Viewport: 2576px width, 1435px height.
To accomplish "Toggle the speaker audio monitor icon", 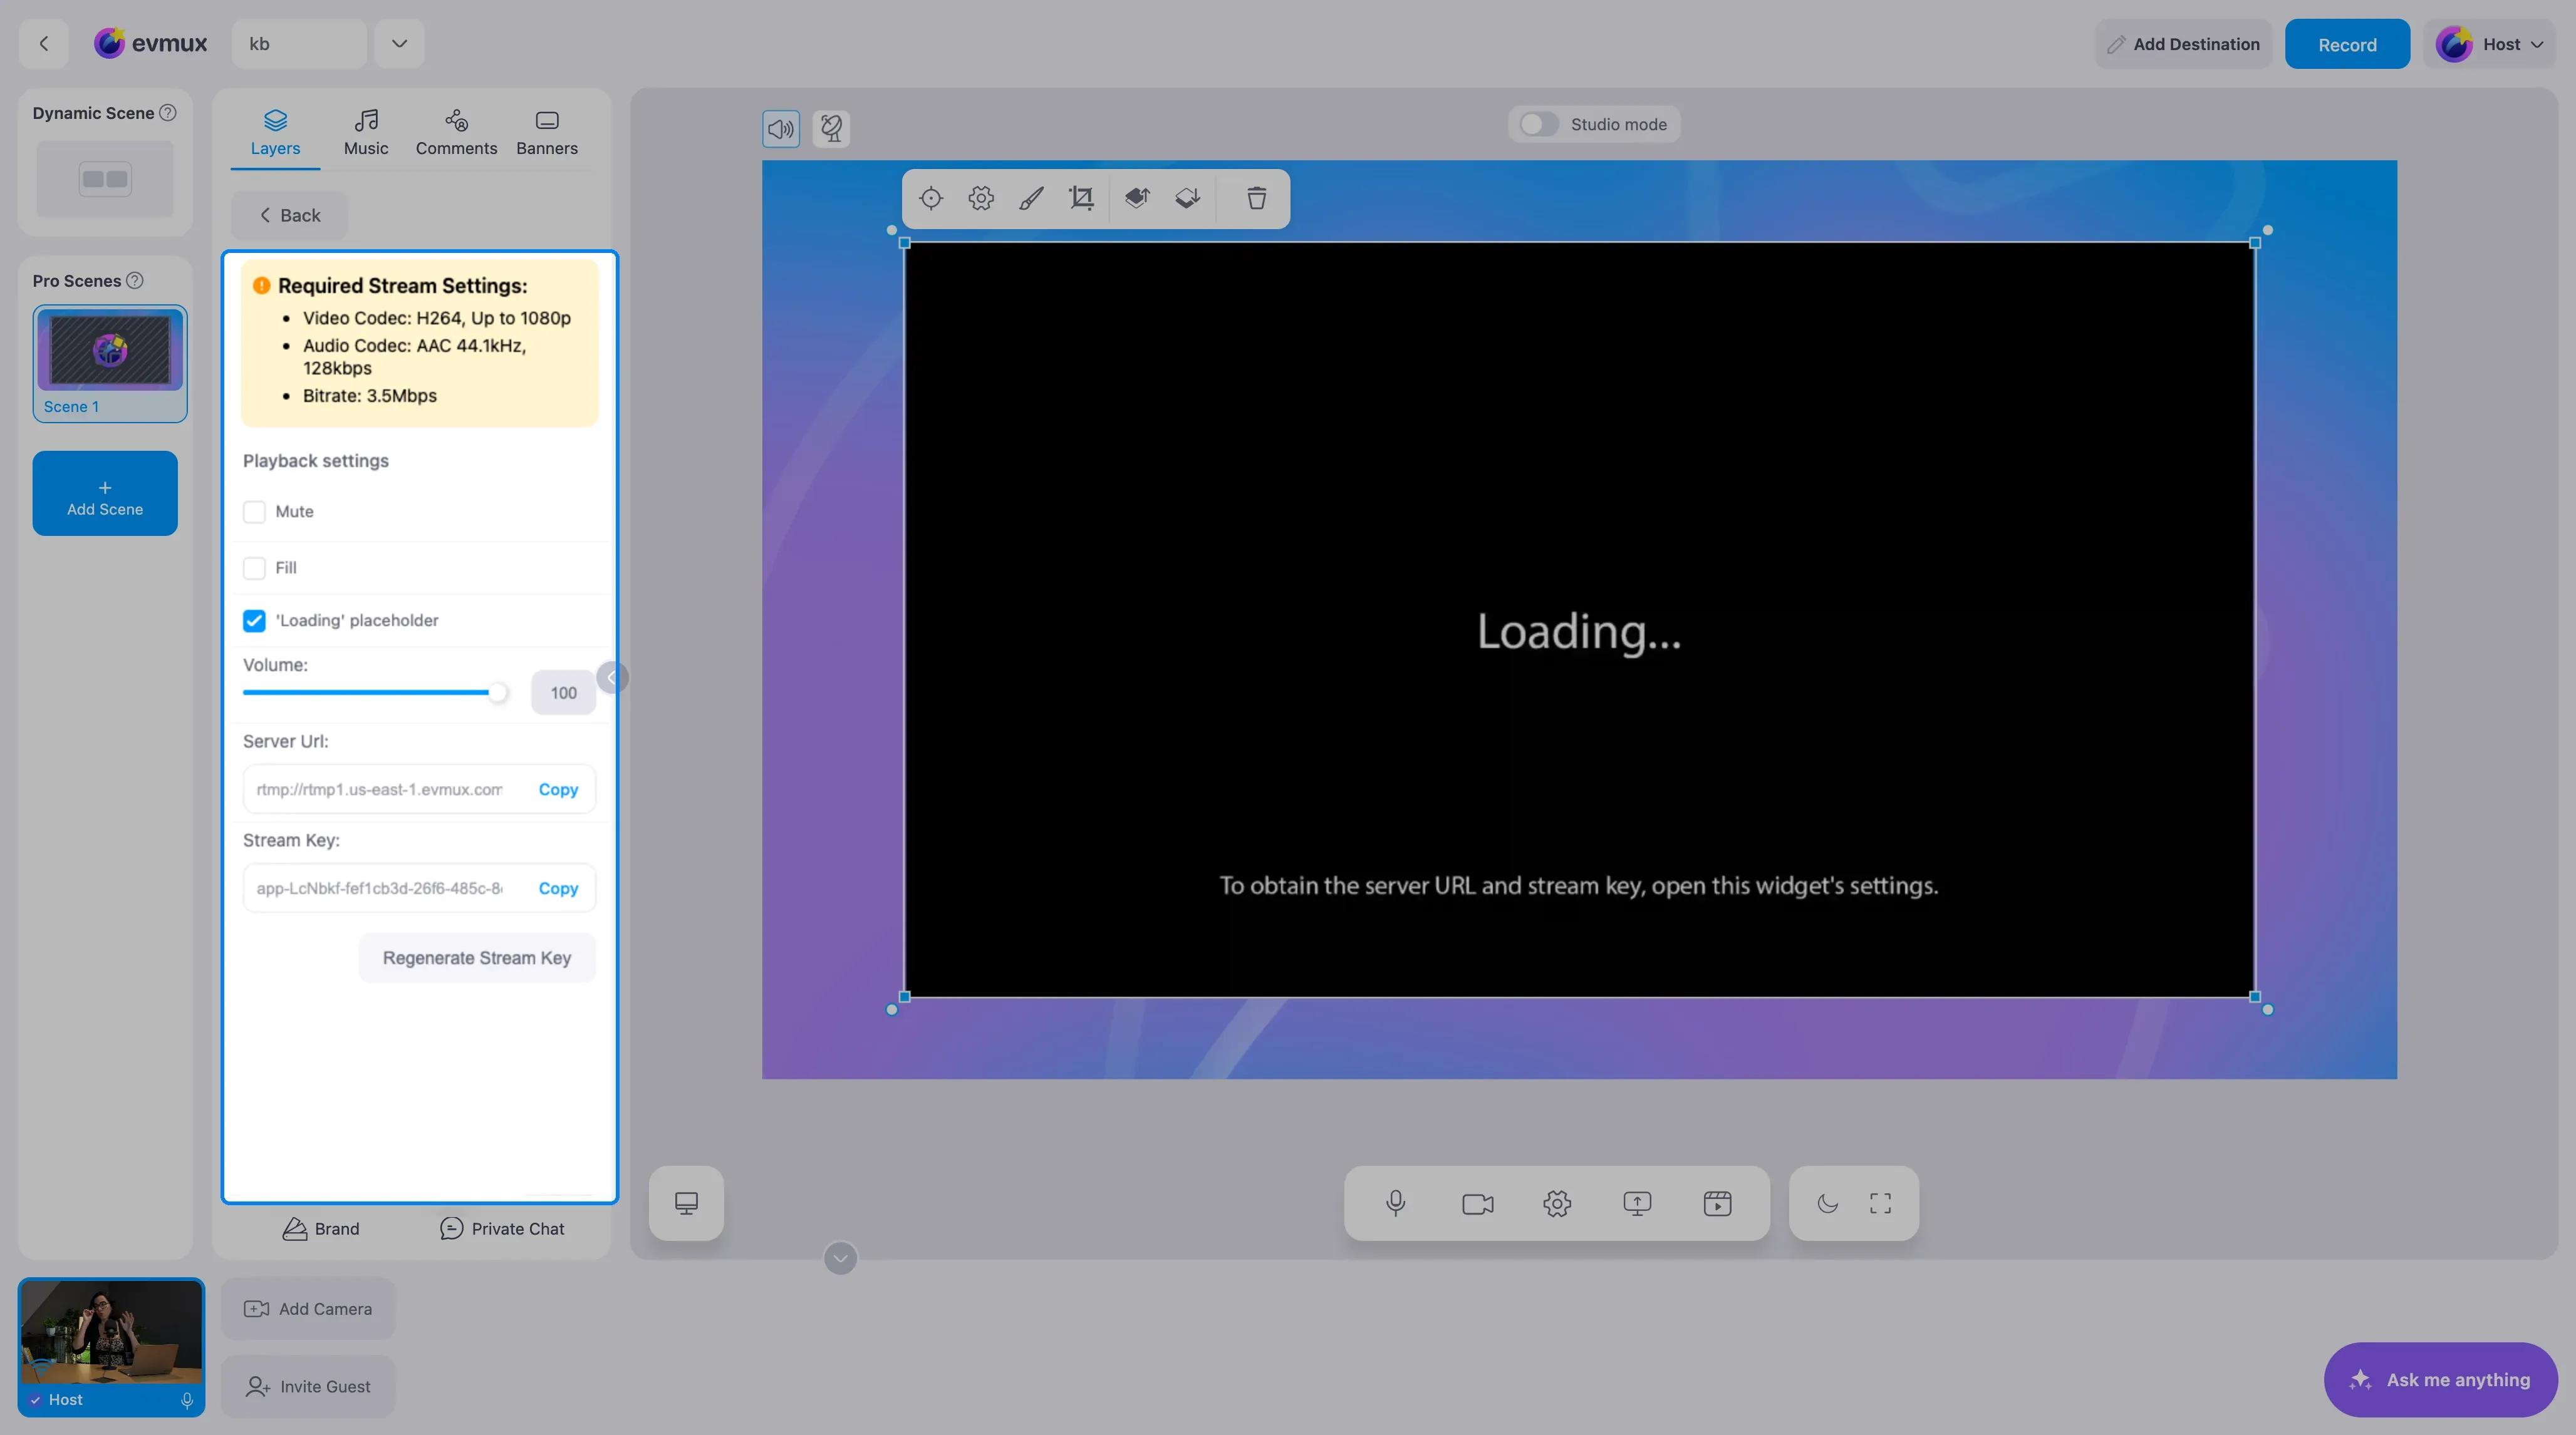I will [x=781, y=128].
